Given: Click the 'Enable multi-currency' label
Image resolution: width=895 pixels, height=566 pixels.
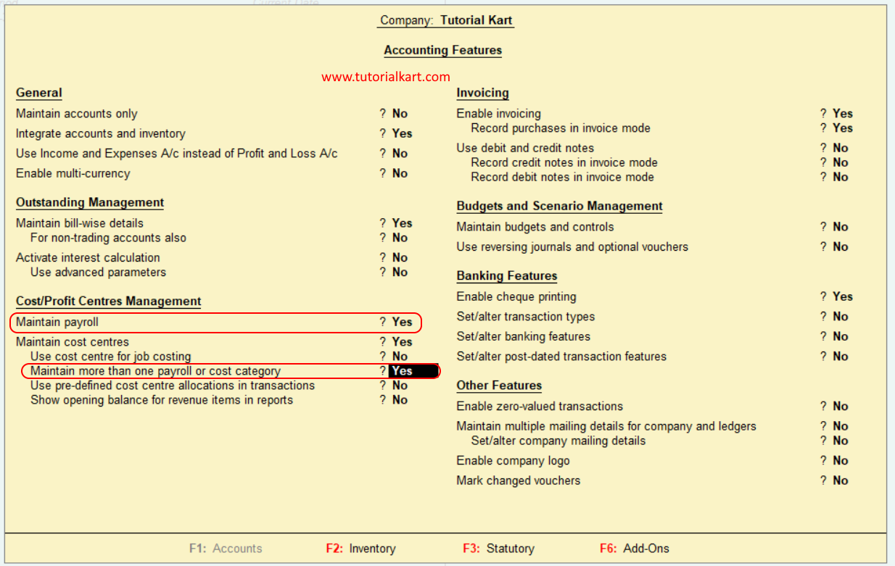Looking at the screenshot, I should click(x=73, y=173).
